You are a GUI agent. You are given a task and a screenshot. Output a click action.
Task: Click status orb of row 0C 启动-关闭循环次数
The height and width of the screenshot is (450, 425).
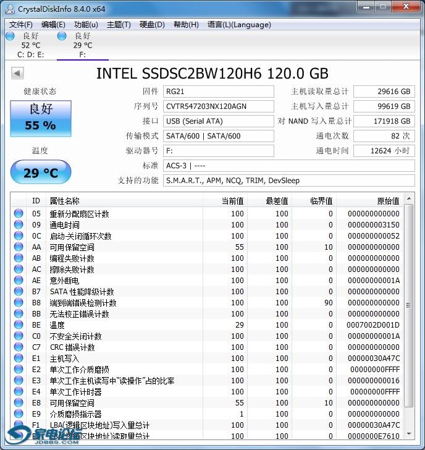point(19,236)
